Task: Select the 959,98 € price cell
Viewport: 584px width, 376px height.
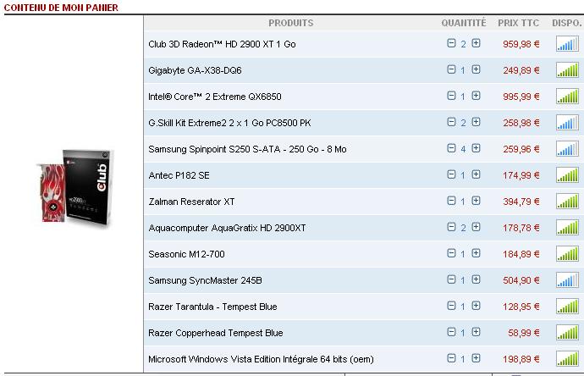Action: pos(521,44)
